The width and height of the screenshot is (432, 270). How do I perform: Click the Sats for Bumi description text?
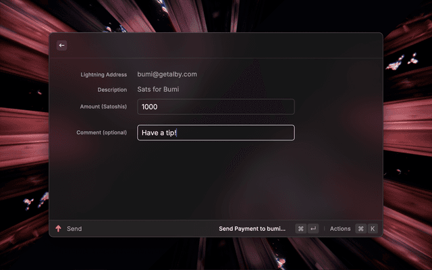[x=158, y=90]
